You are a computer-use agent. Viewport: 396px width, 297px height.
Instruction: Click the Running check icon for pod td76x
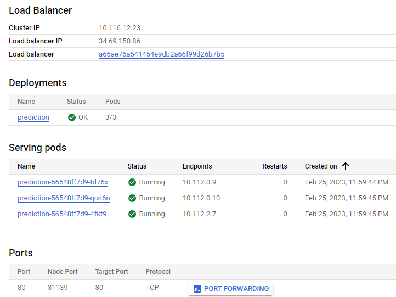(132, 182)
